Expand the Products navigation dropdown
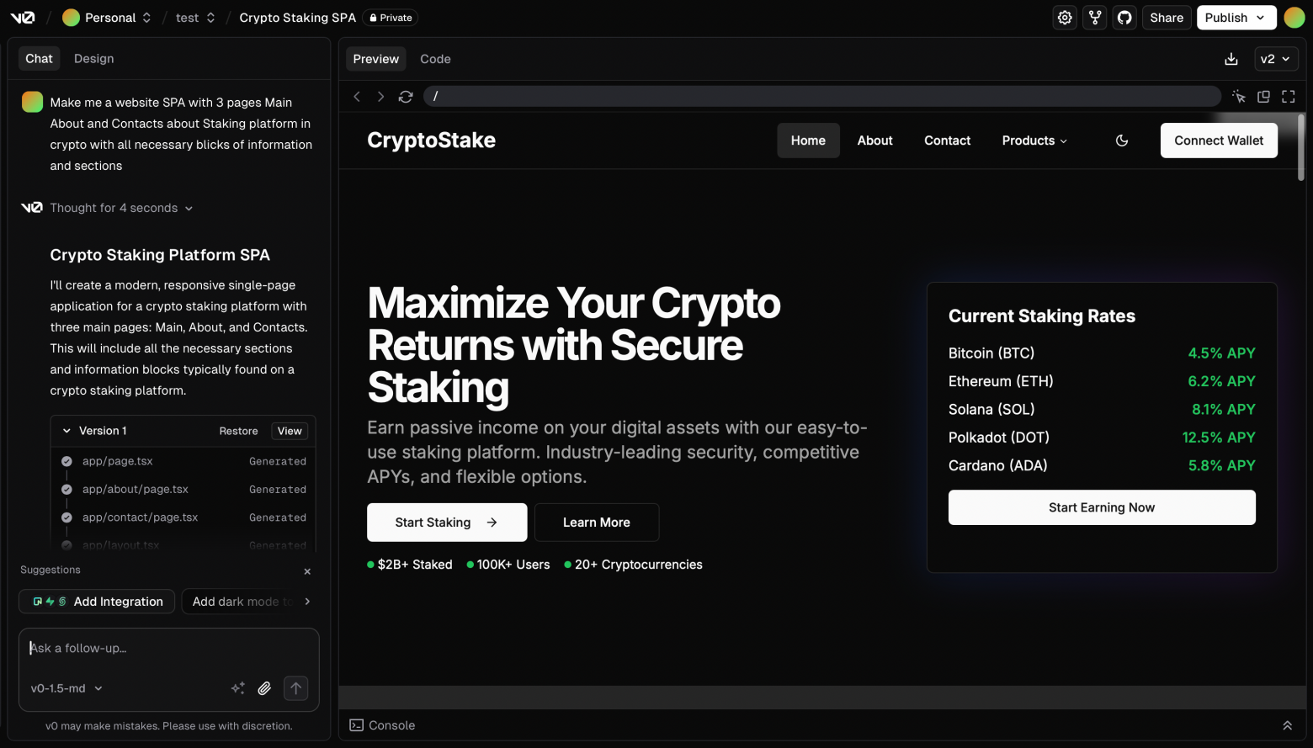1313x748 pixels. pyautogui.click(x=1034, y=141)
